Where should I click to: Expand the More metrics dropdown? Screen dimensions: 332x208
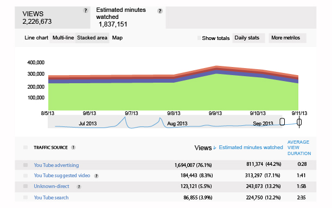288,38
